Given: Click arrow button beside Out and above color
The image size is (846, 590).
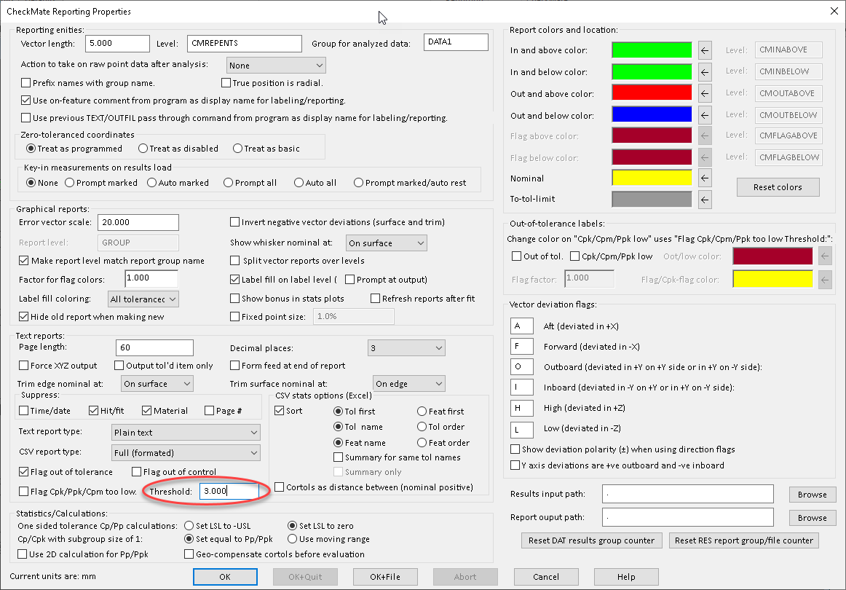Looking at the screenshot, I should click(704, 94).
